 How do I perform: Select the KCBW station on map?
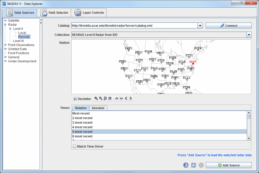tap(198, 50)
